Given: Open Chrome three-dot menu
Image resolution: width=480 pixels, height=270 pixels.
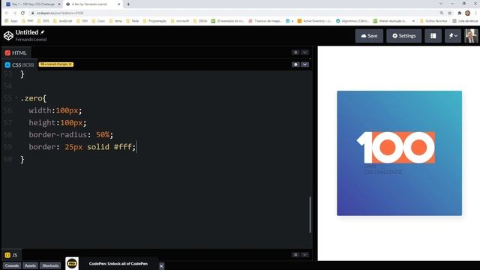Looking at the screenshot, I should point(475,13).
